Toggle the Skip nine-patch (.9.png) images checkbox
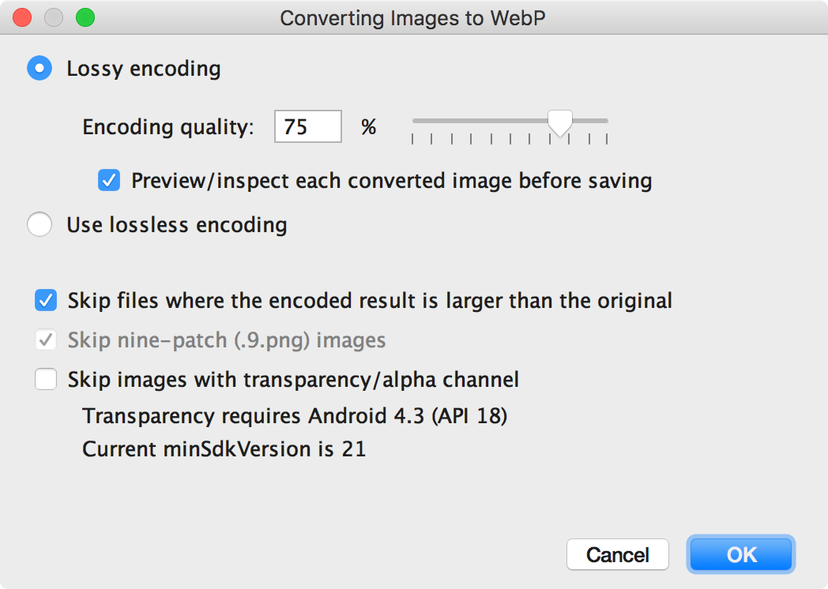The image size is (828, 589). [46, 340]
